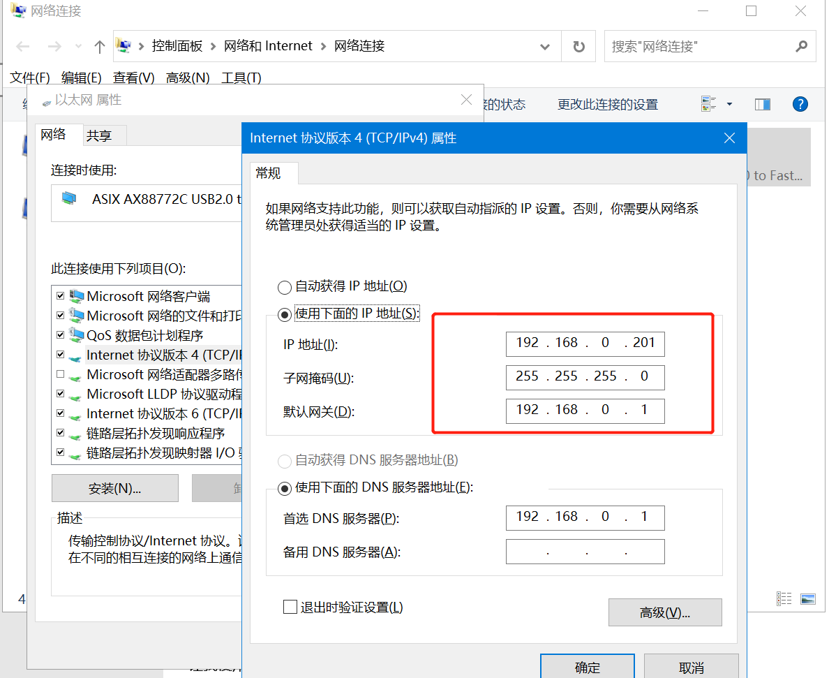Click the 高级(V)... button
Viewport: 829px width, 678px height.
pyautogui.click(x=664, y=612)
